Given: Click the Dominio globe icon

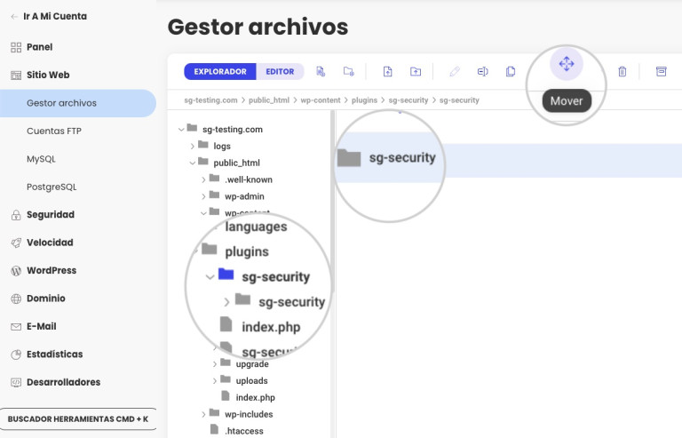Looking at the screenshot, I should click(x=16, y=299).
